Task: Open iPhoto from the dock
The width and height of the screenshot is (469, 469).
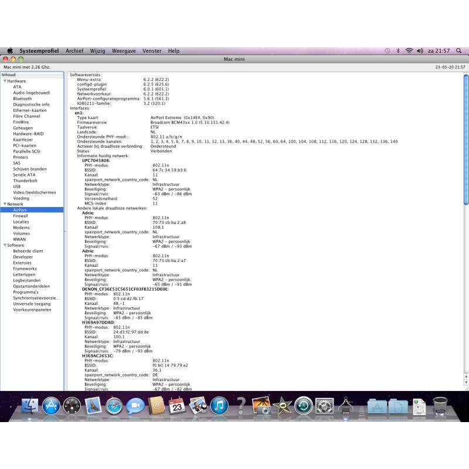Action: point(261,406)
